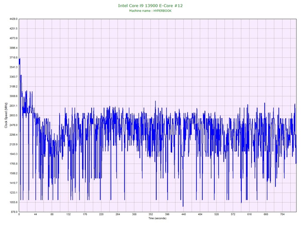301x226 pixels.
Task: Click the 3363.7 y-axis value
Action: tap(13, 77)
